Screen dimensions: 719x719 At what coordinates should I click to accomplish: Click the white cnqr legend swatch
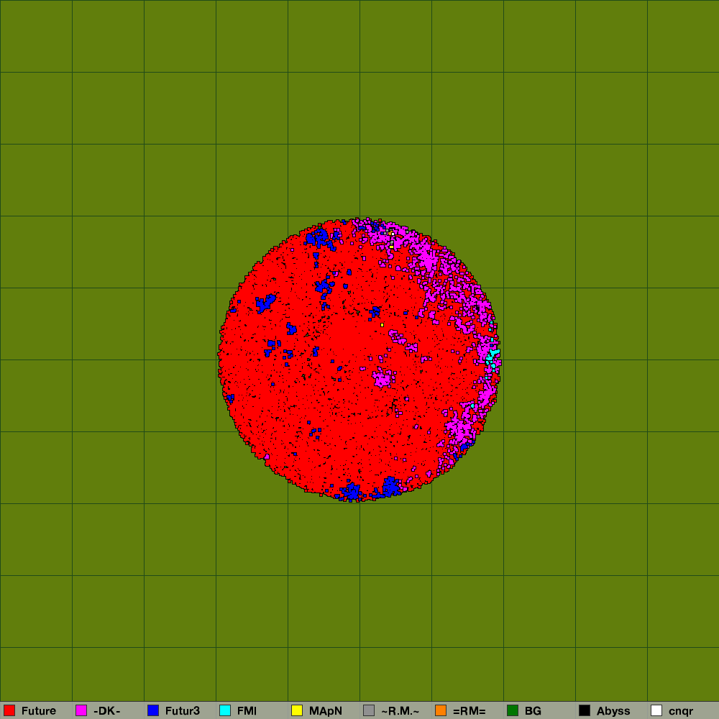[656, 710]
